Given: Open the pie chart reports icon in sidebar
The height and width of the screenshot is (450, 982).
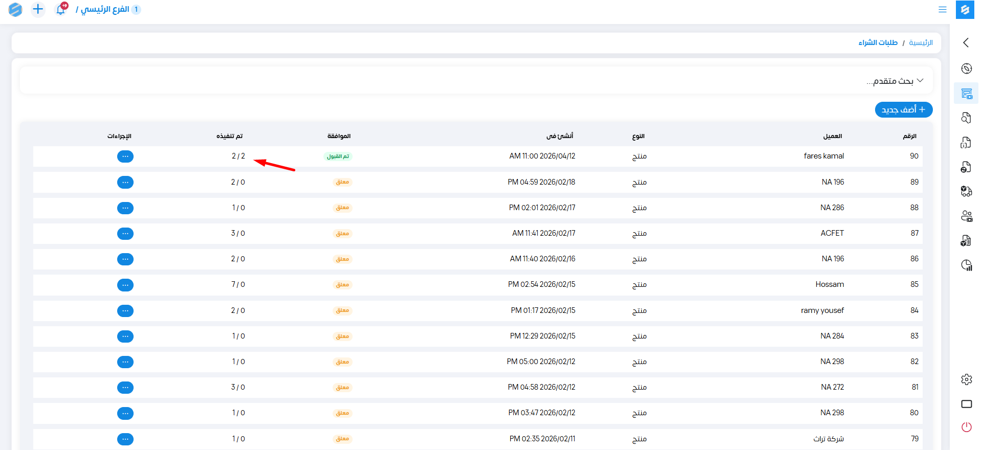Looking at the screenshot, I should [x=966, y=265].
